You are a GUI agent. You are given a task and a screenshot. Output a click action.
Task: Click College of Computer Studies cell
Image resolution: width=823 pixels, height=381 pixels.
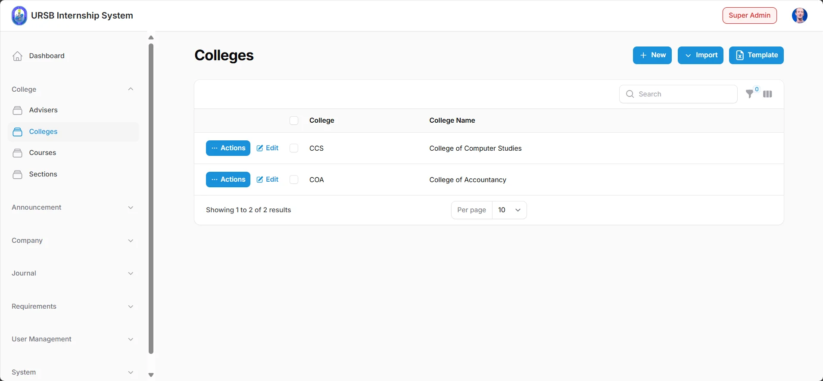475,148
